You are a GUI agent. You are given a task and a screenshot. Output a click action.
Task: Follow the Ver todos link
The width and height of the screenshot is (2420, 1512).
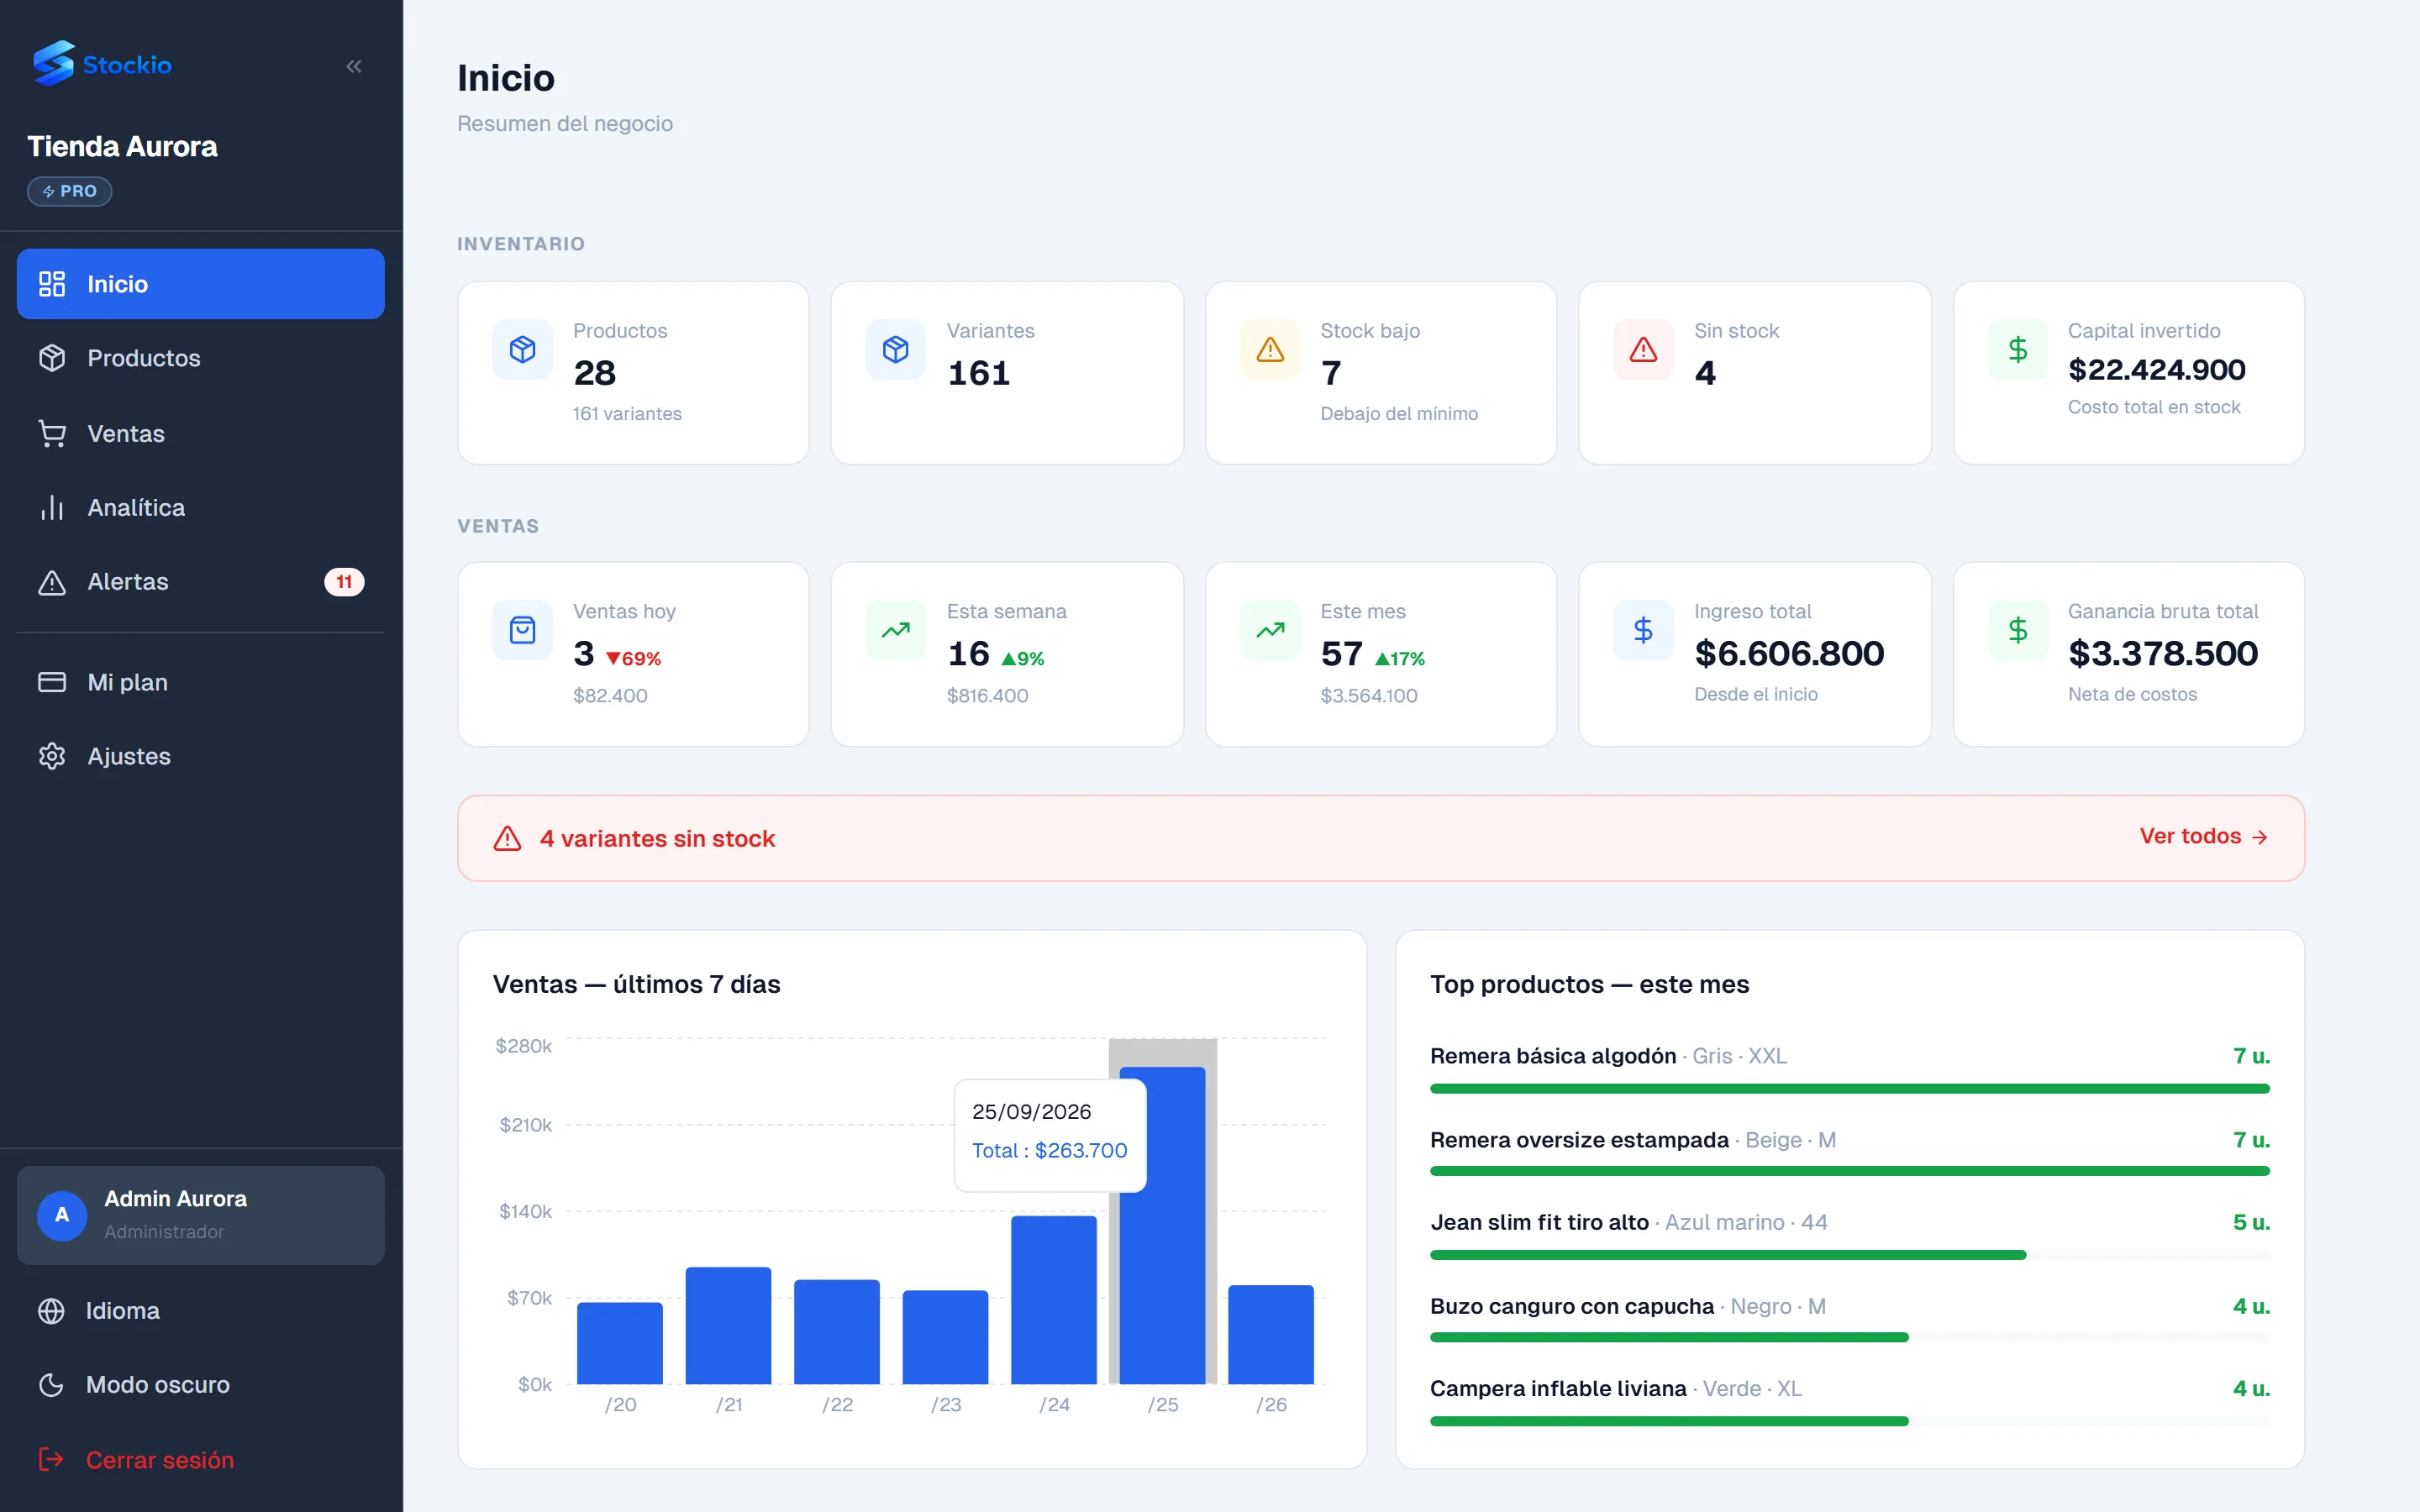(2204, 837)
